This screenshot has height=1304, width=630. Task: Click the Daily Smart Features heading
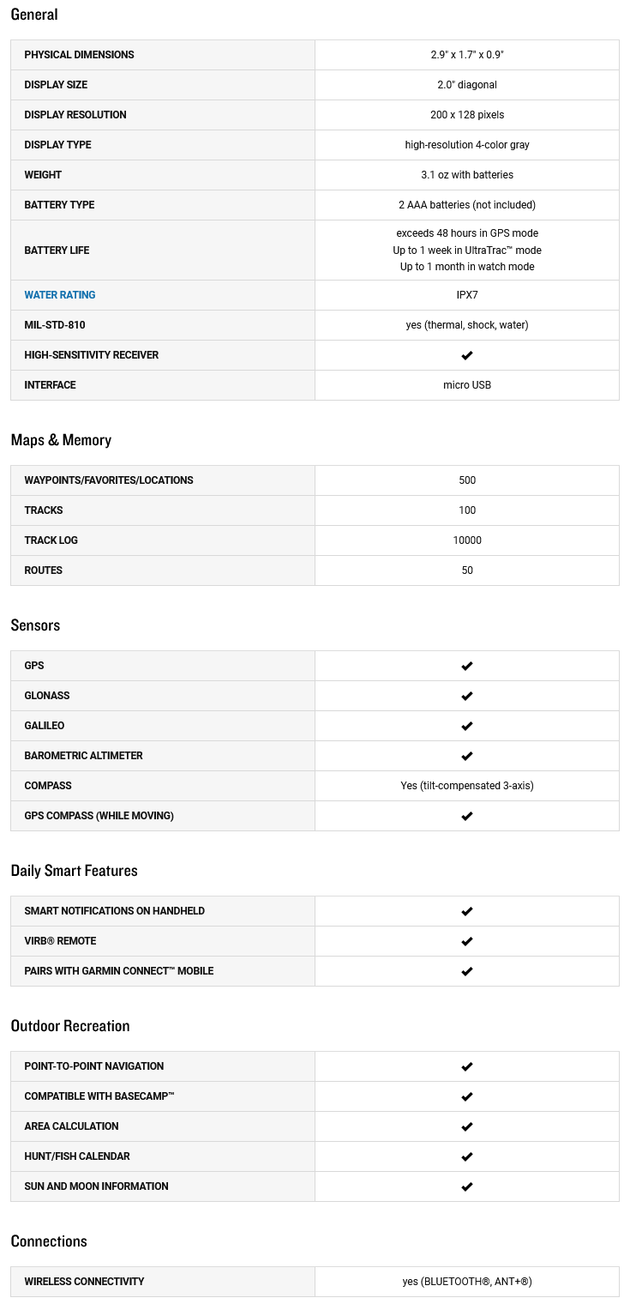(74, 871)
